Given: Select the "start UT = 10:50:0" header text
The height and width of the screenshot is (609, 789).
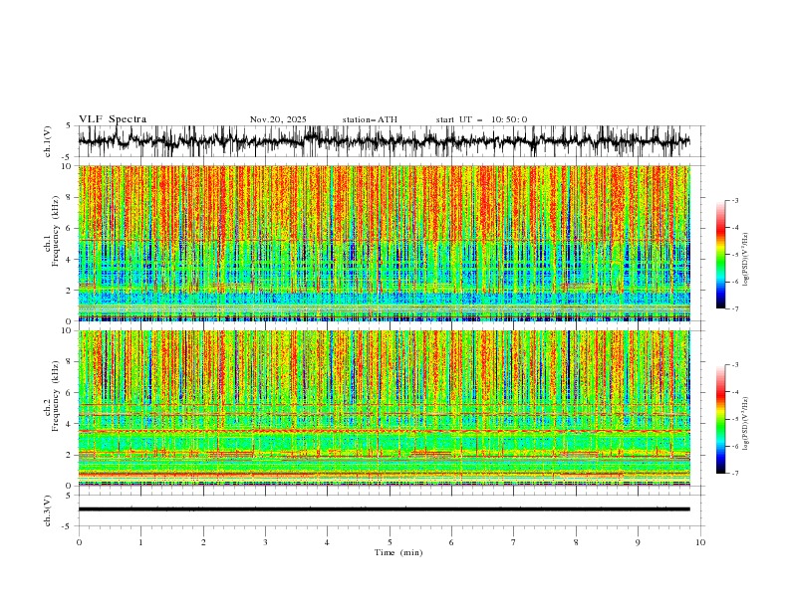Looking at the screenshot, I should [481, 119].
